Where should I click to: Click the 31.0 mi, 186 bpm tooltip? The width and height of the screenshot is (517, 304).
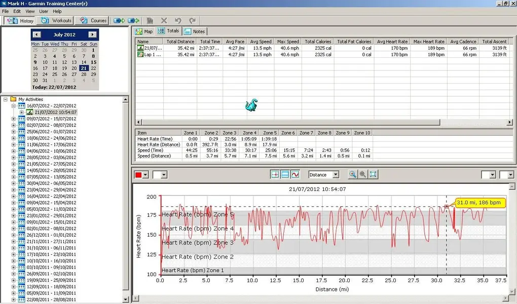(480, 203)
